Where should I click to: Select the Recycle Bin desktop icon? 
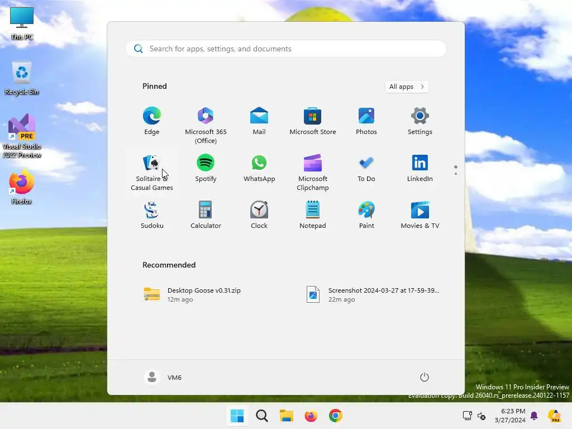click(x=22, y=78)
